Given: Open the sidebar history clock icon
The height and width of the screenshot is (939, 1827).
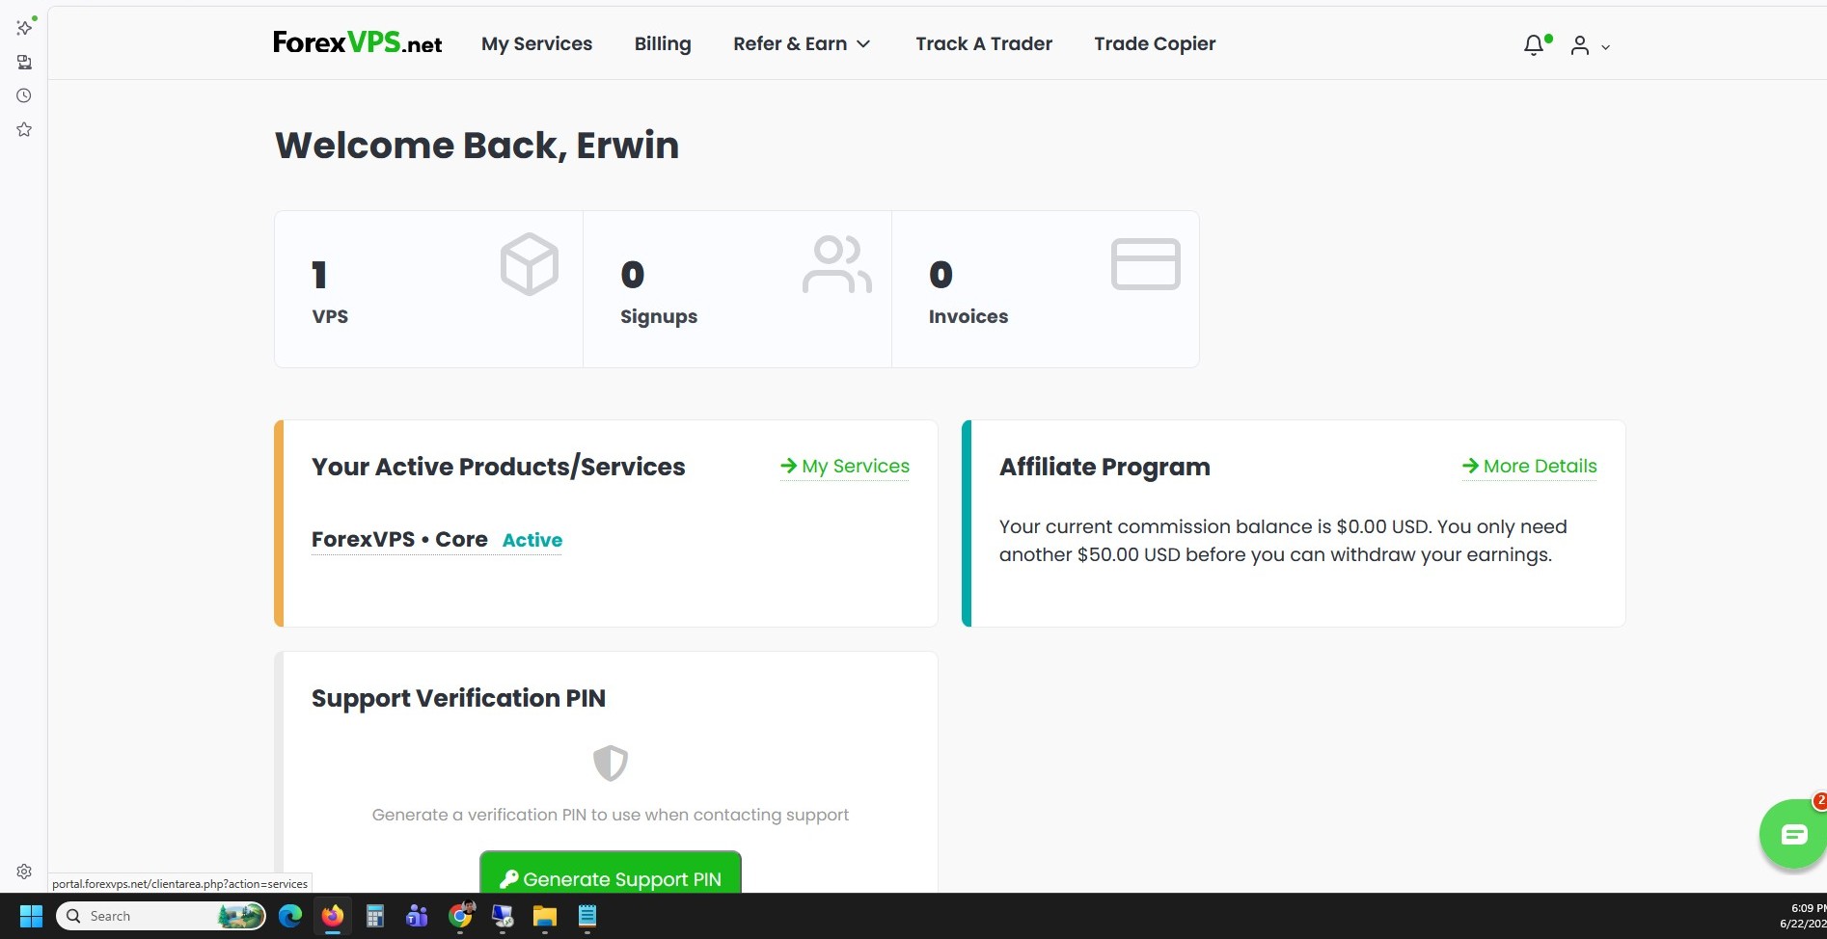Looking at the screenshot, I should tap(24, 95).
